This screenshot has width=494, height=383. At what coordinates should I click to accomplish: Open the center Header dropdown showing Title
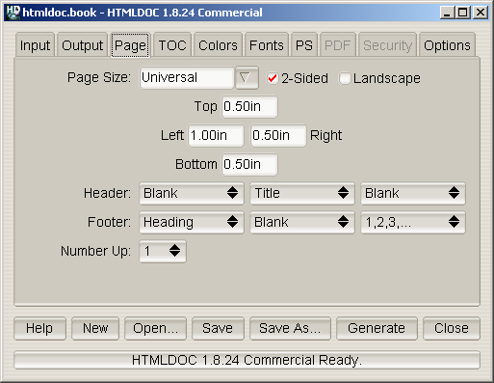pos(302,193)
